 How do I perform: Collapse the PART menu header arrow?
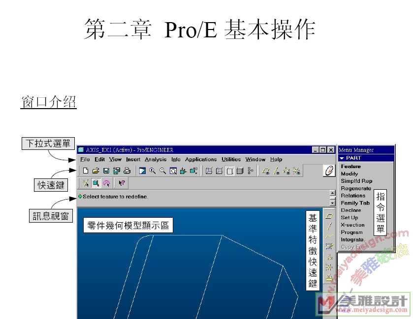coord(342,158)
